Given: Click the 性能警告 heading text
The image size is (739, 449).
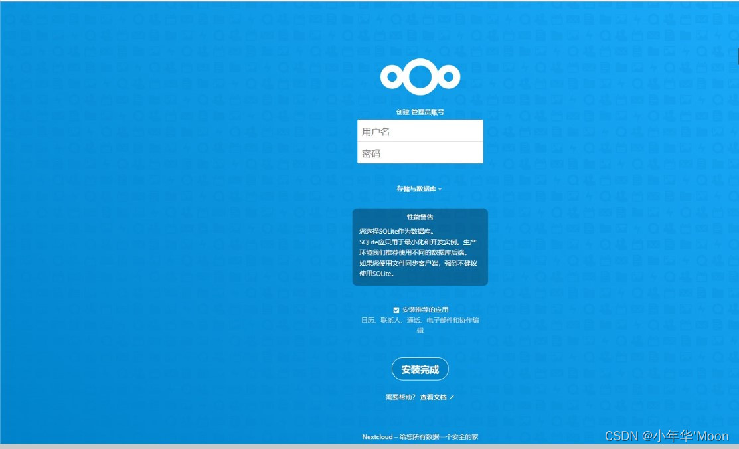Looking at the screenshot, I should [x=420, y=217].
